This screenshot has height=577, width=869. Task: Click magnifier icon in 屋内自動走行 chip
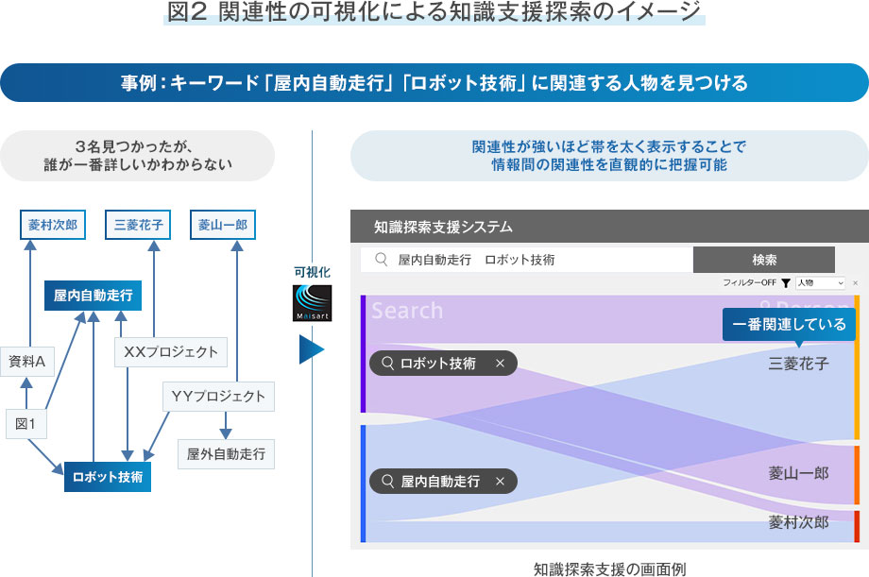click(387, 482)
